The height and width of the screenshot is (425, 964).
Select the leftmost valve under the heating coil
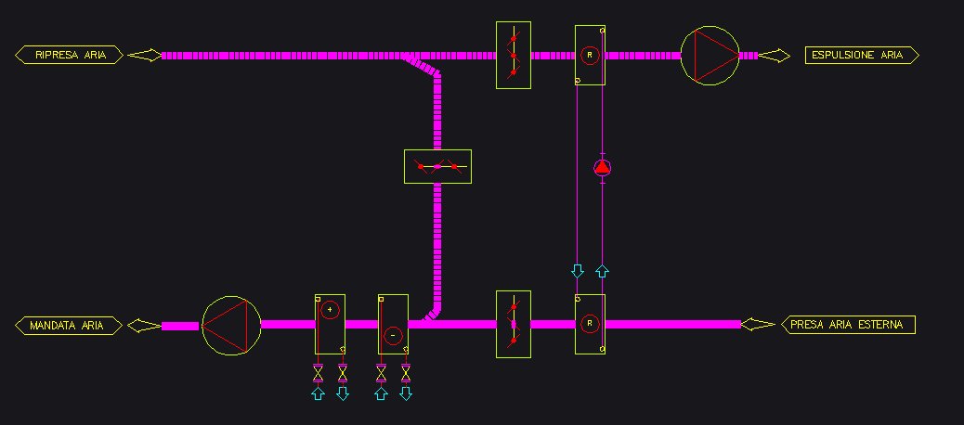click(318, 373)
